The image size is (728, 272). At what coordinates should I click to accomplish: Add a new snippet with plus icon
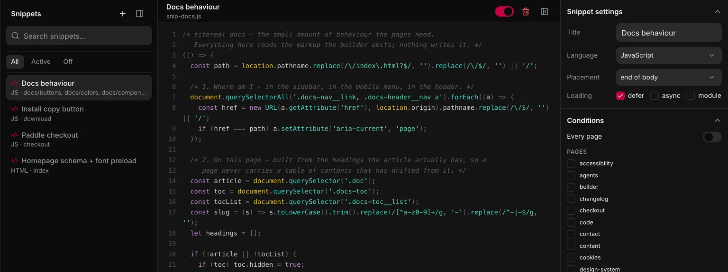(x=123, y=14)
